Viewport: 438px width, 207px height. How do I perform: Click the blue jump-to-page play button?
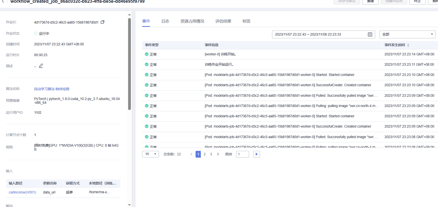tap(256, 154)
